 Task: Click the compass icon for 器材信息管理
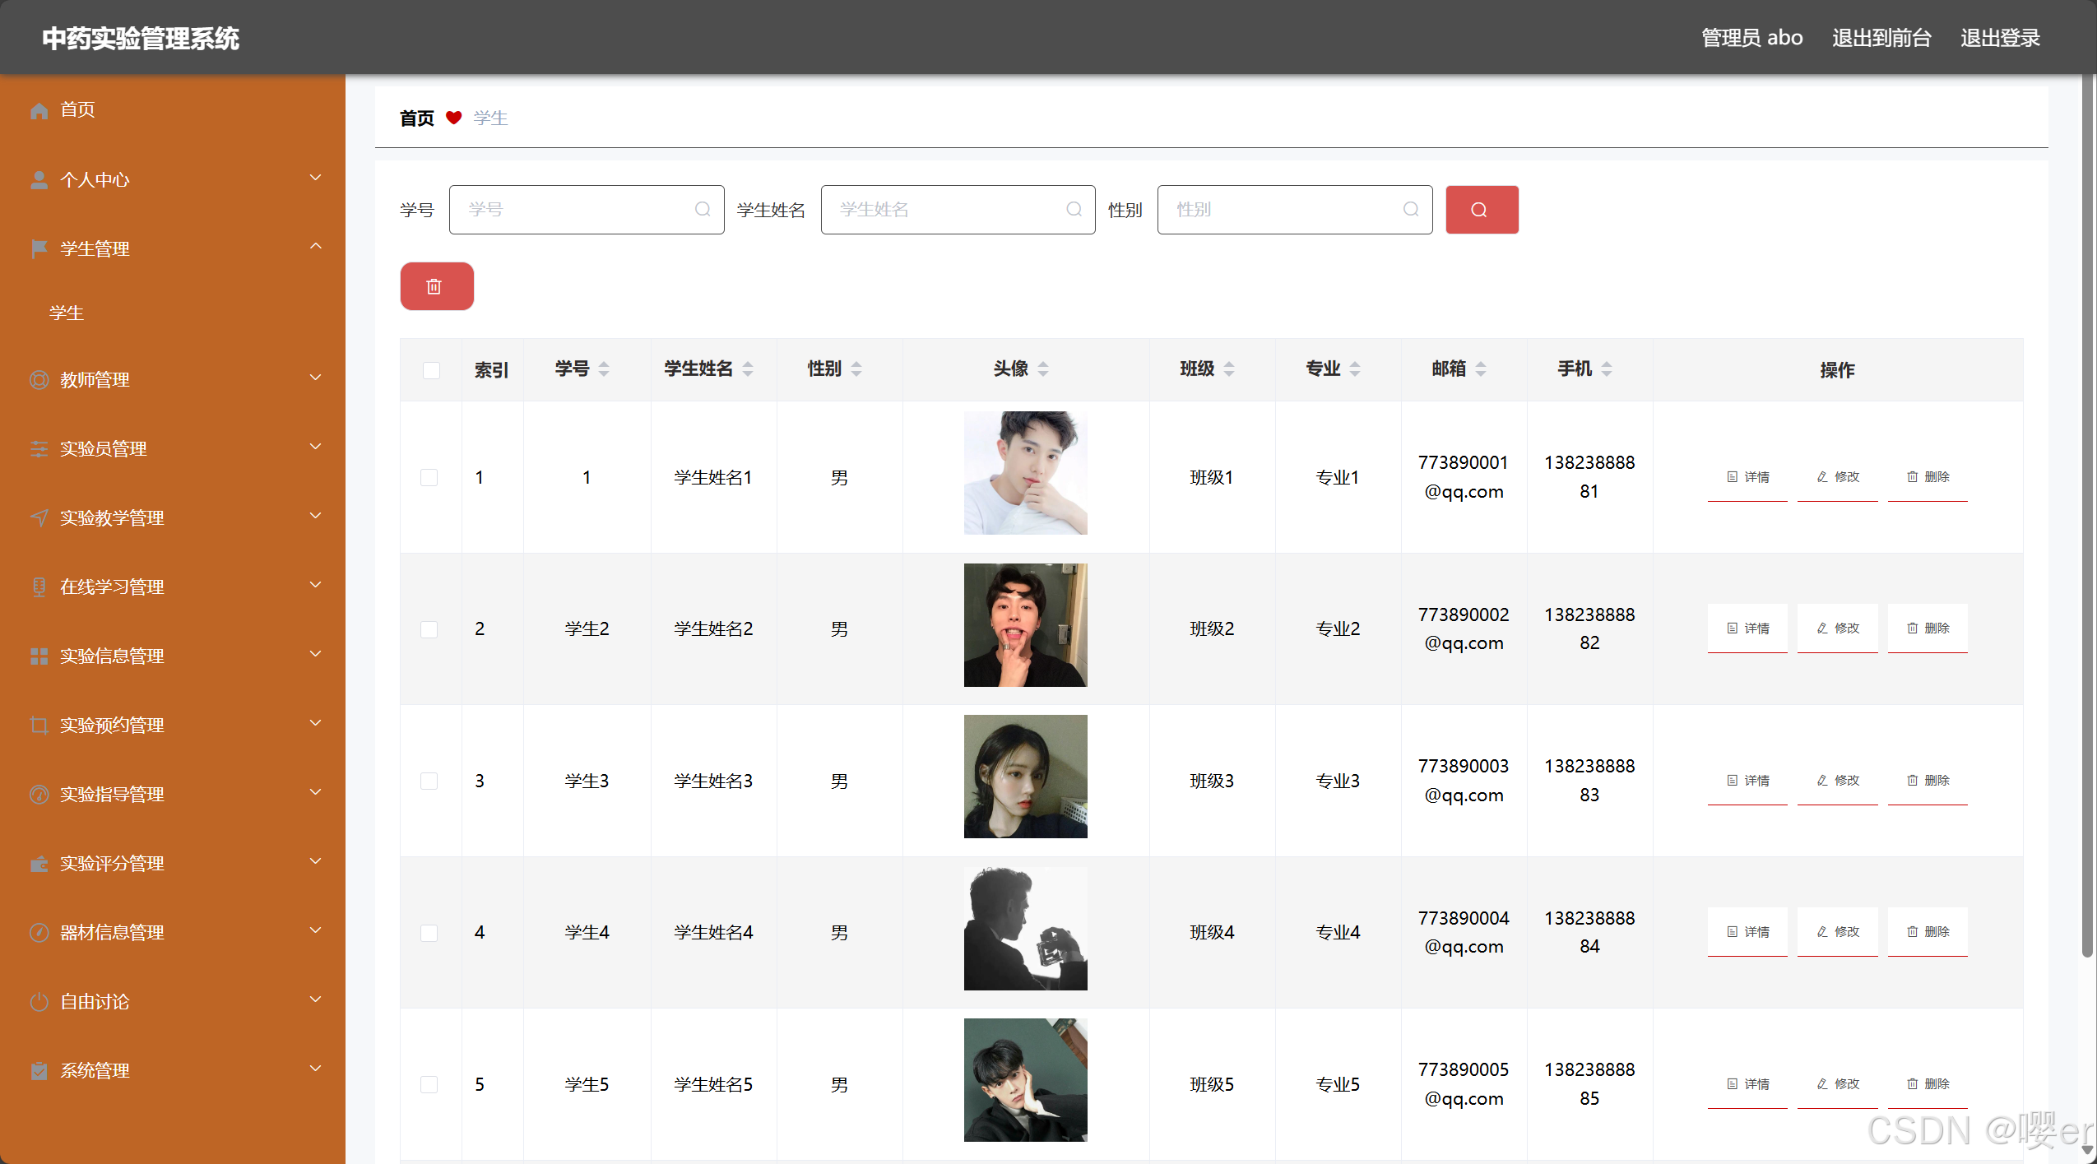tap(39, 932)
